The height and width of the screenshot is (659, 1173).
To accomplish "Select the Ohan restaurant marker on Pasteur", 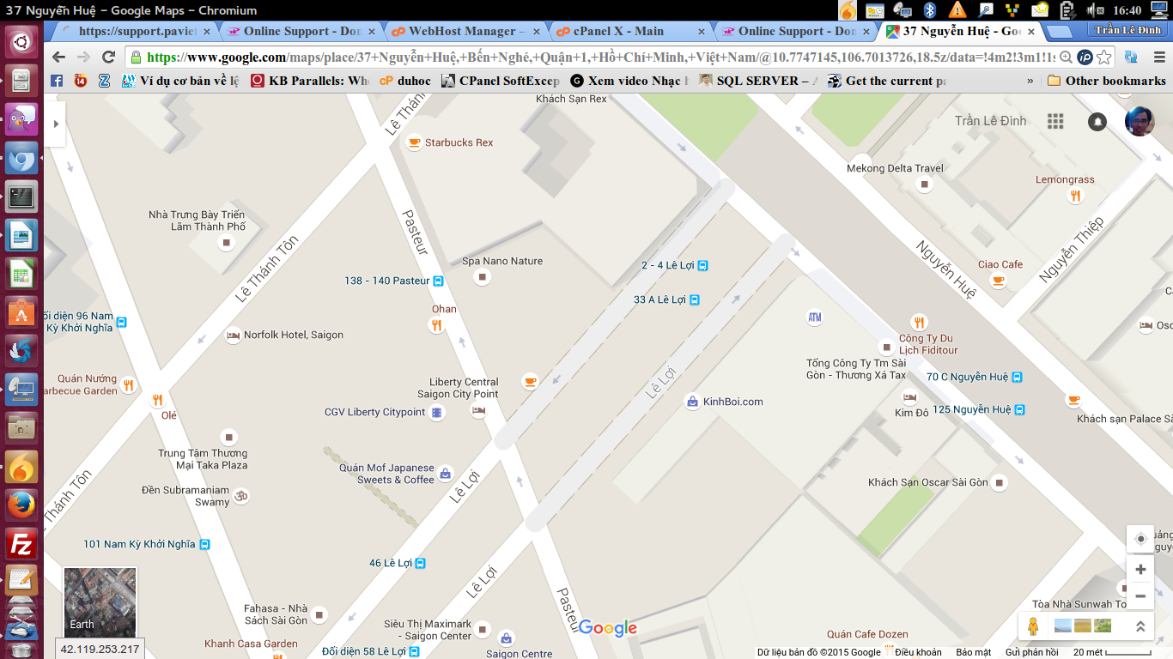I will coord(436,325).
